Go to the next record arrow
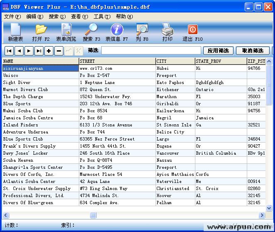This screenshot has width=275, height=232. [29, 51]
